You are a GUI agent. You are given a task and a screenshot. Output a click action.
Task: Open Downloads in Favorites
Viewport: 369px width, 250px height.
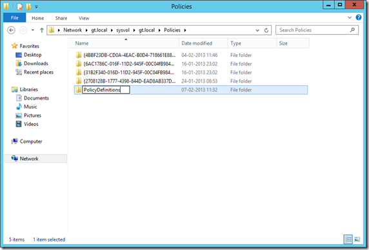(36, 63)
